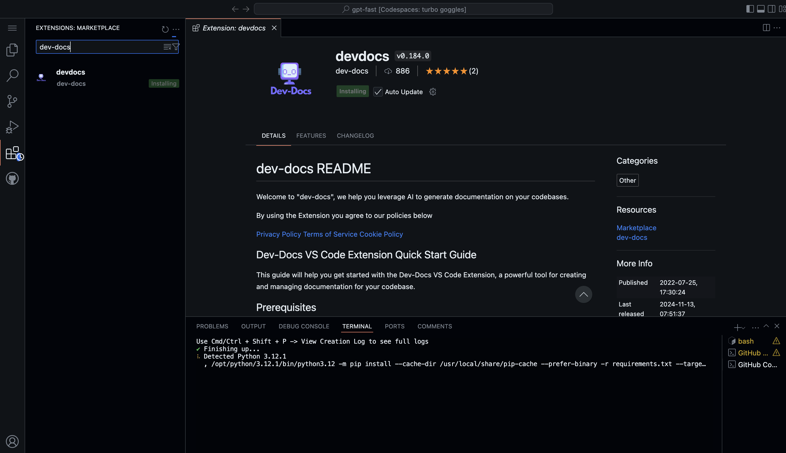The height and width of the screenshot is (453, 786).
Task: Maximize panel size with chevron
Action: 766,326
